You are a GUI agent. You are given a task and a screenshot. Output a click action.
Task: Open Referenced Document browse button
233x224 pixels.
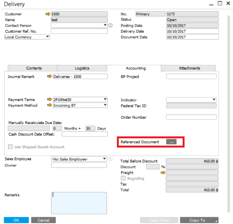coord(171,142)
